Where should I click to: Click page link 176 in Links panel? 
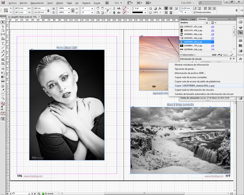212,34
